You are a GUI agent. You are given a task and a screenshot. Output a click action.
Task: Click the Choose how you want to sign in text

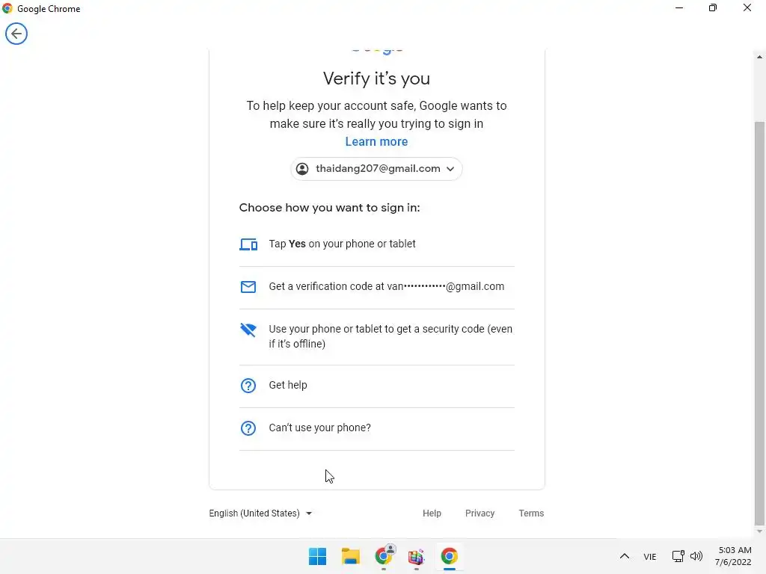(x=329, y=208)
